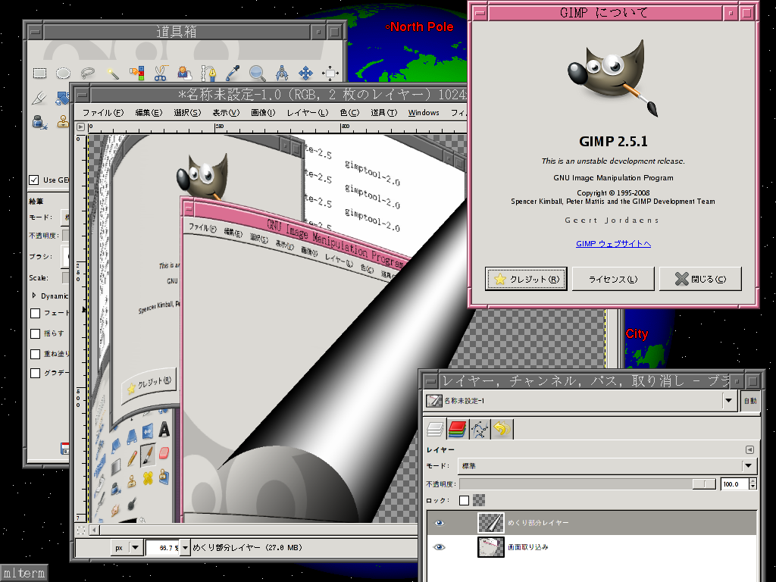Open the zoom percentage dropdown arrow

[x=185, y=548]
